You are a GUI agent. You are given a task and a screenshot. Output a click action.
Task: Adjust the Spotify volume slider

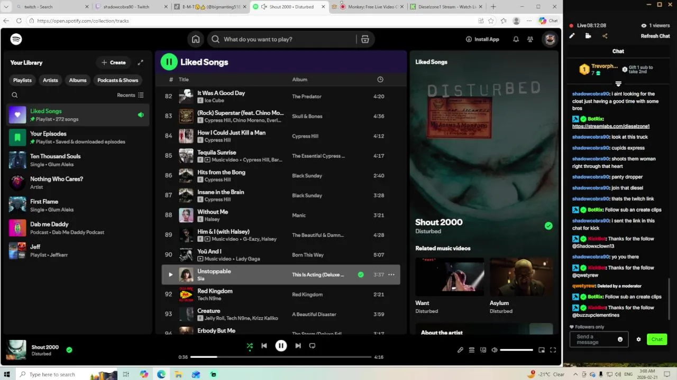[516, 350]
